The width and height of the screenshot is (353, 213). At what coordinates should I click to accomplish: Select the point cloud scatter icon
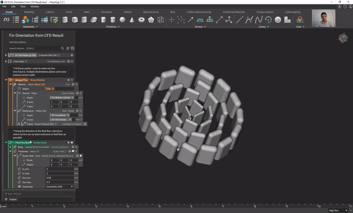coord(181,20)
